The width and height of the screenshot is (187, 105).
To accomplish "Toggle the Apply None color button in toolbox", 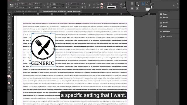I will (x=9, y=83).
